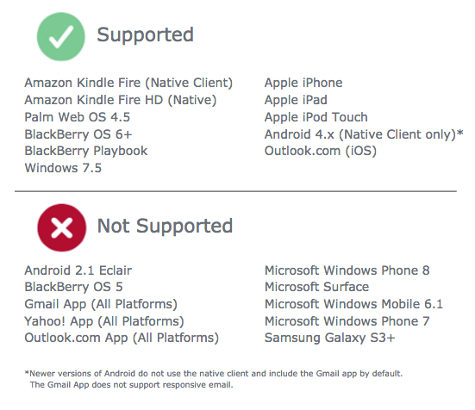Viewport: 475px width, 410px height.
Task: Select Amazon Kindle Fire (Native Client) entry
Action: 128,84
